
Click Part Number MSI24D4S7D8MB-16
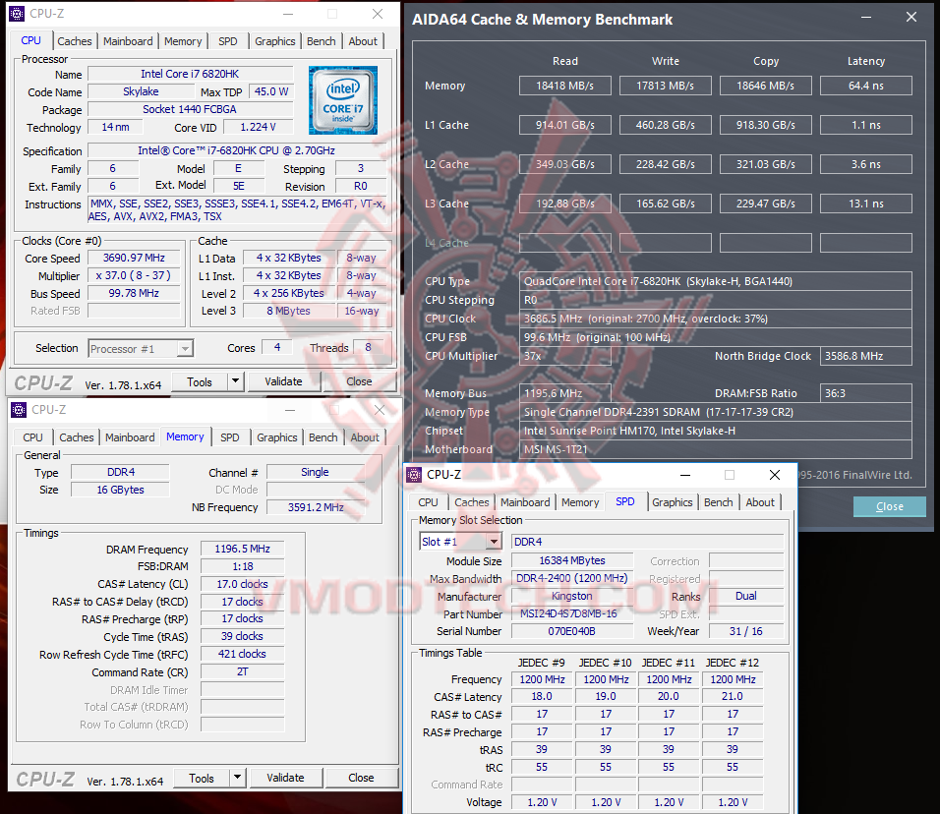(x=572, y=613)
